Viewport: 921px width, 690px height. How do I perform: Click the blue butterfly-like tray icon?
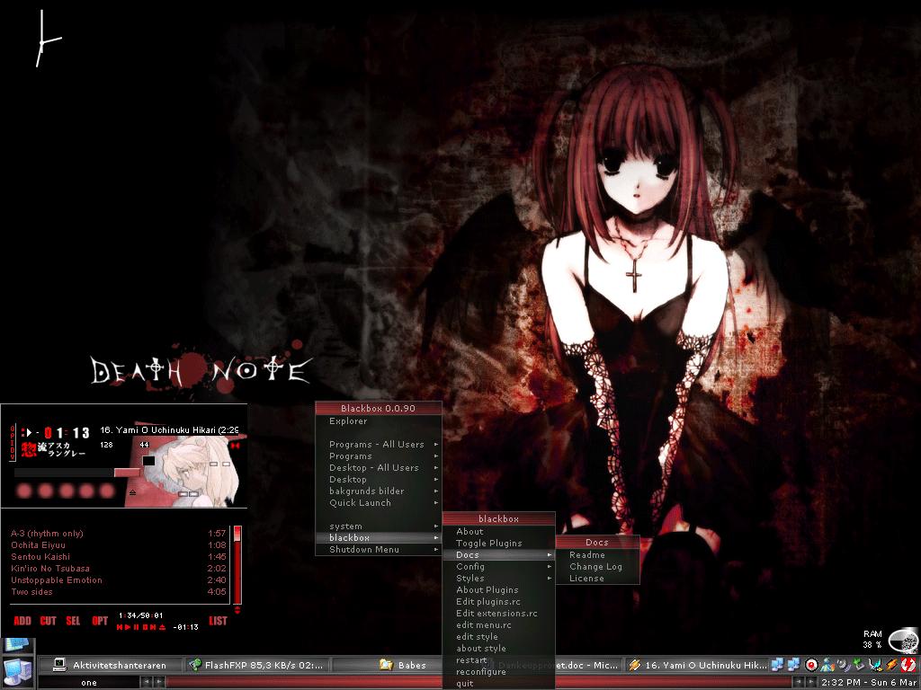876,665
